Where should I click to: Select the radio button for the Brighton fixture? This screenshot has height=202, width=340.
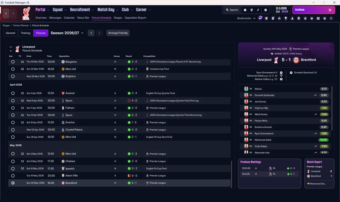[13, 76]
